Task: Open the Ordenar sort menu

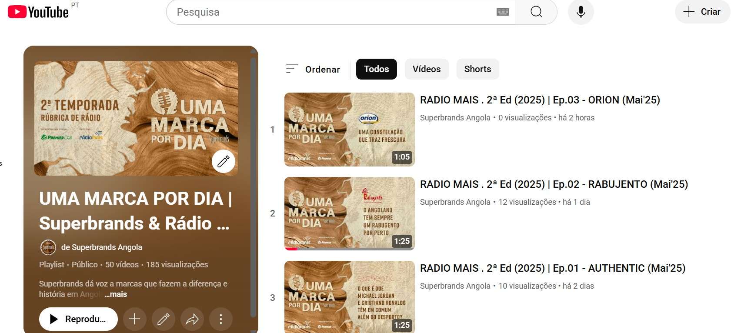Action: click(x=313, y=69)
